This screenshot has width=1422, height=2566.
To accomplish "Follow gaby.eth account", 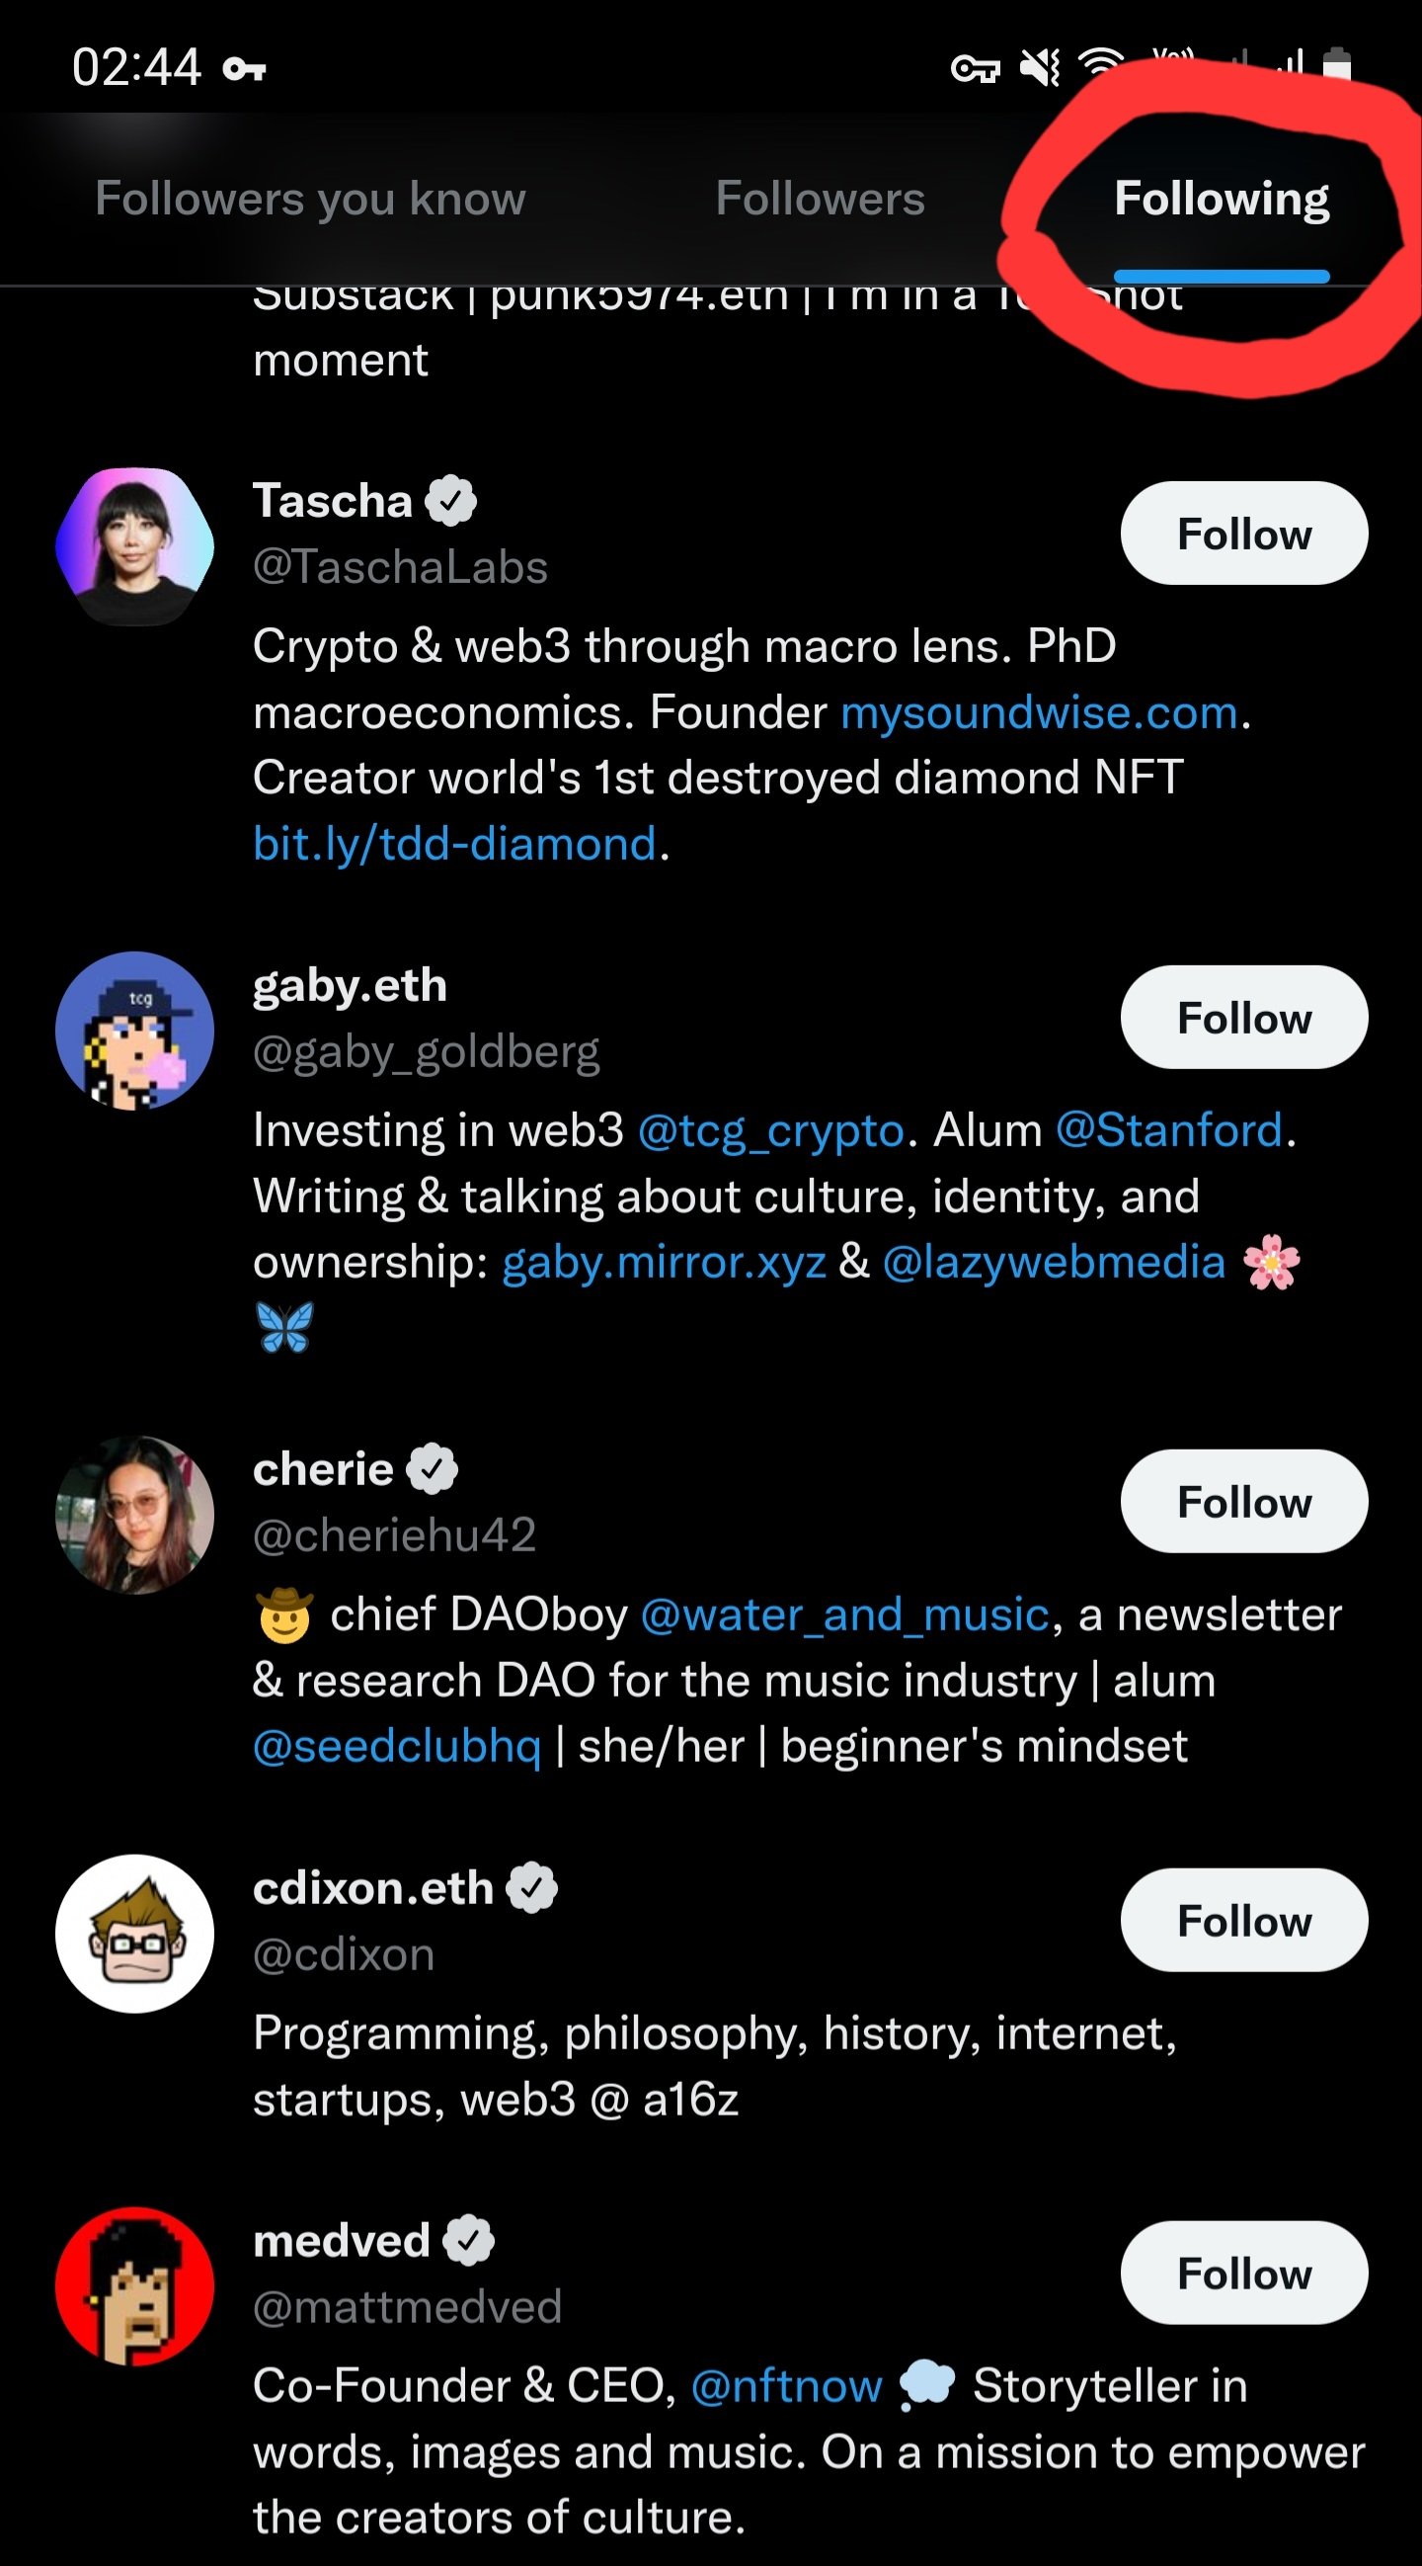I will [1243, 1017].
